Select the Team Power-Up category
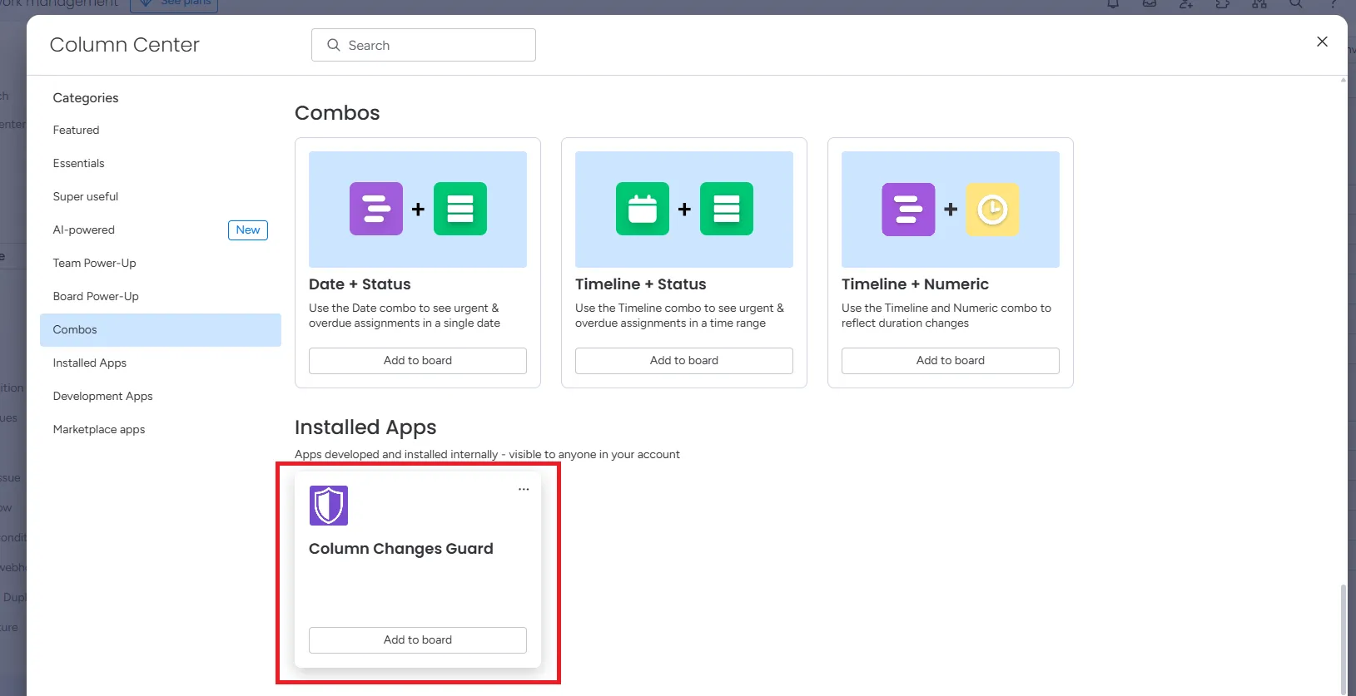 pos(95,264)
